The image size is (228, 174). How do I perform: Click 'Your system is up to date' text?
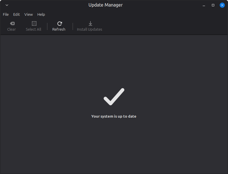point(114,116)
